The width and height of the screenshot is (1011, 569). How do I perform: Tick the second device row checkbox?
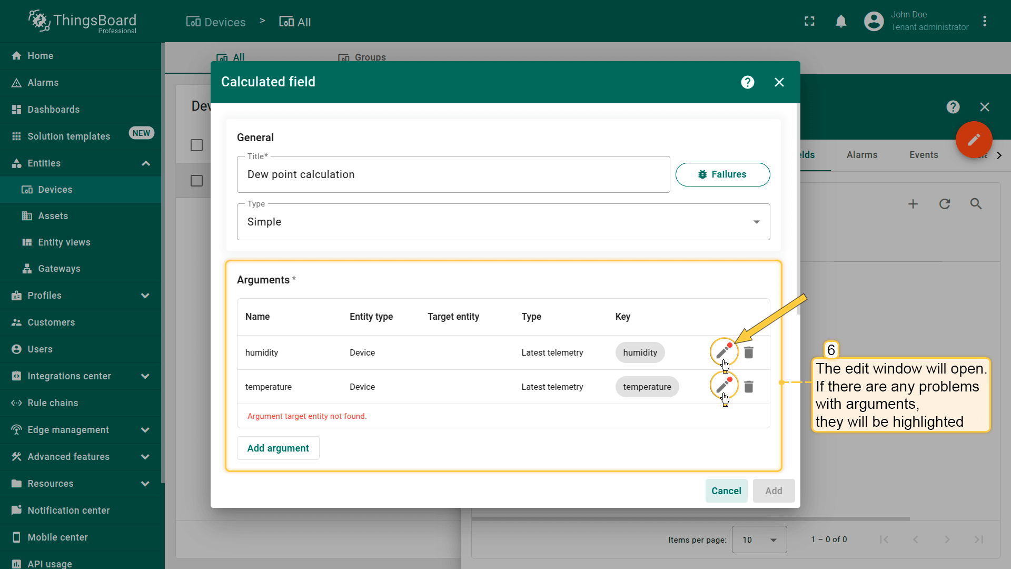coord(196,181)
